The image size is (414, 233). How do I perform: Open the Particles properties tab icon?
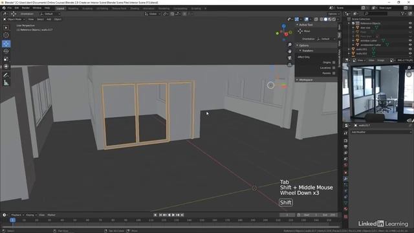pyautogui.click(x=345, y=185)
